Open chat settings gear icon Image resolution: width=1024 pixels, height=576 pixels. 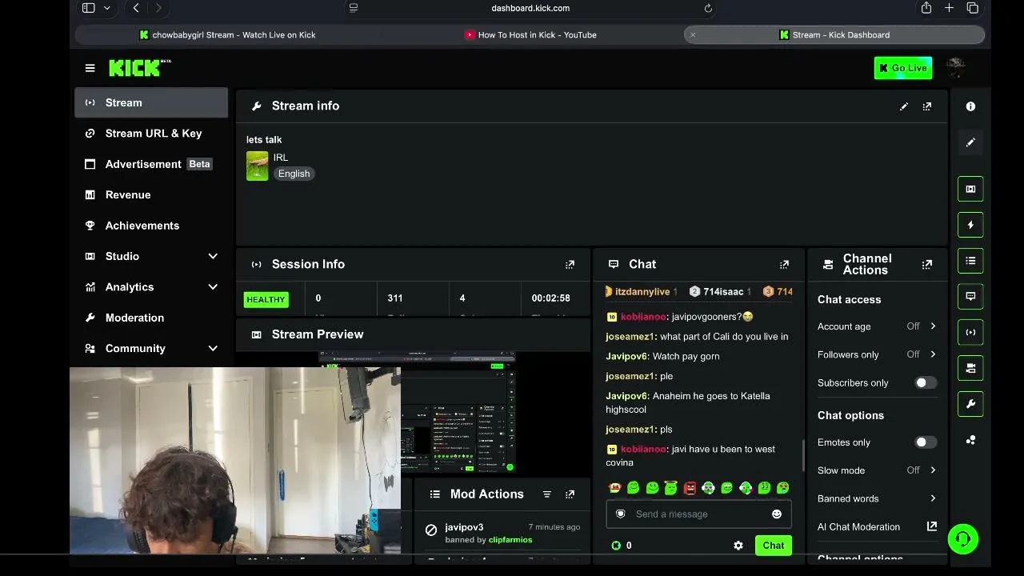tap(738, 546)
